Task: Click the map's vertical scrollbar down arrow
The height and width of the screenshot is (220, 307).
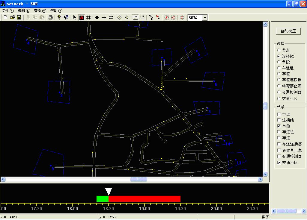Action: [265, 174]
